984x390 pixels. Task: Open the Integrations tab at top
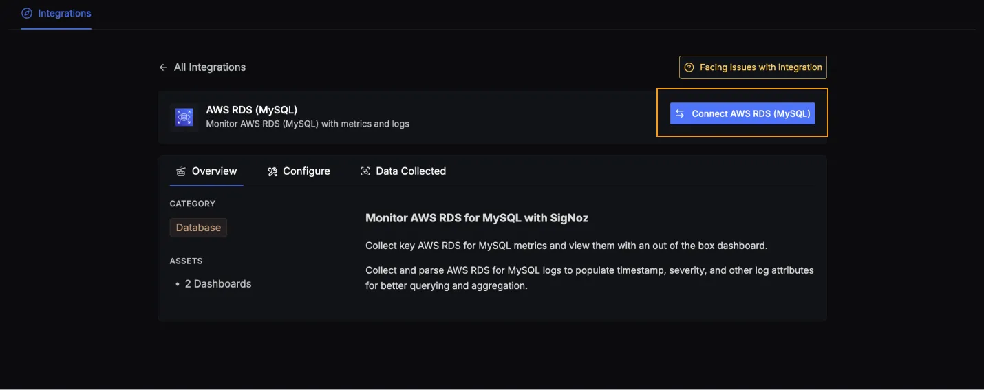pos(56,13)
